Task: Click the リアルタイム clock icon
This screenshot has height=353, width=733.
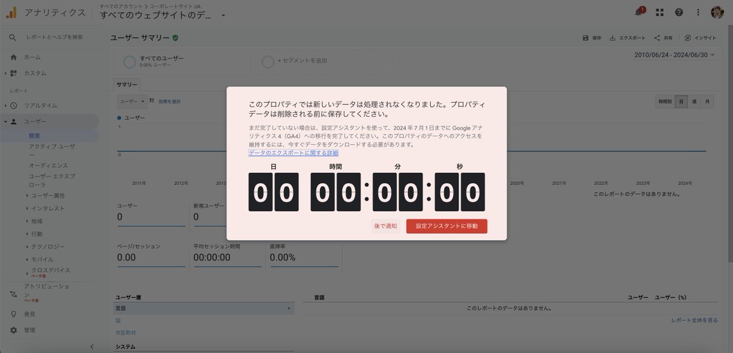Action: 13,105
